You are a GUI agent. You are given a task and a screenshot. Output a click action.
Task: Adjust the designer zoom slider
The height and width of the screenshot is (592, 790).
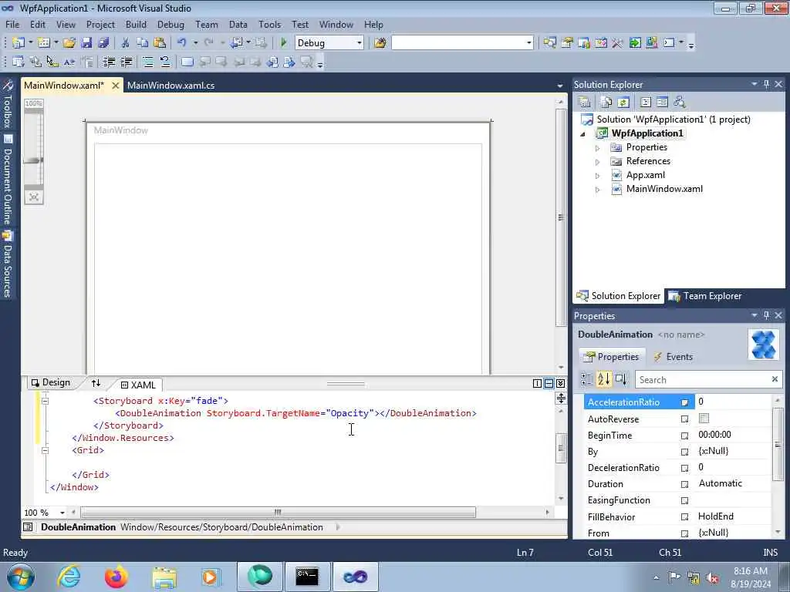(x=34, y=160)
